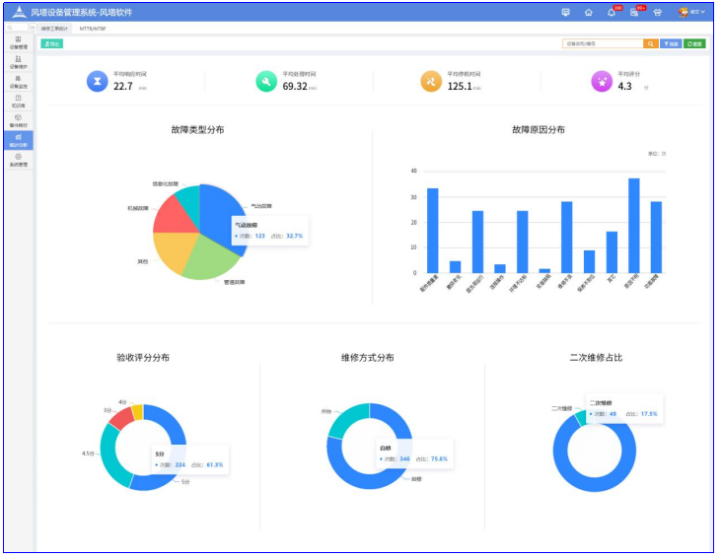Expand the user avatar dropdown menu
This screenshot has height=558, width=722.
click(x=691, y=13)
